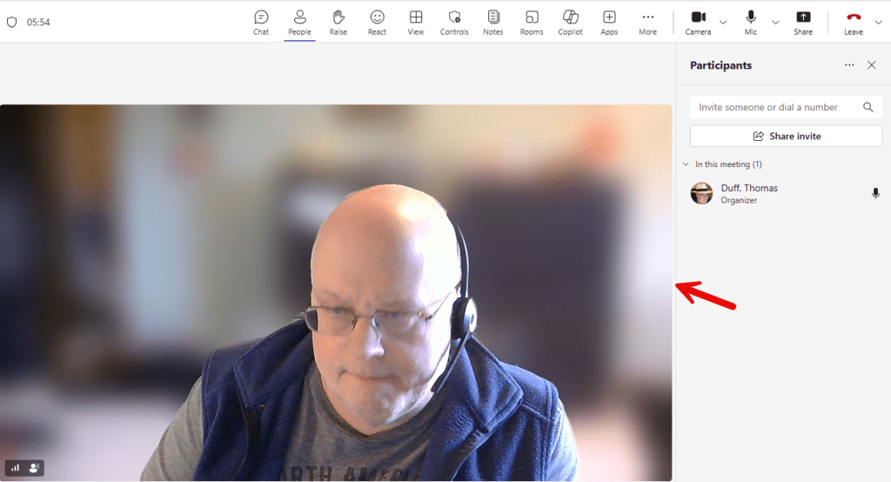Click the Share invite button
The height and width of the screenshot is (482, 891).
[x=786, y=136]
